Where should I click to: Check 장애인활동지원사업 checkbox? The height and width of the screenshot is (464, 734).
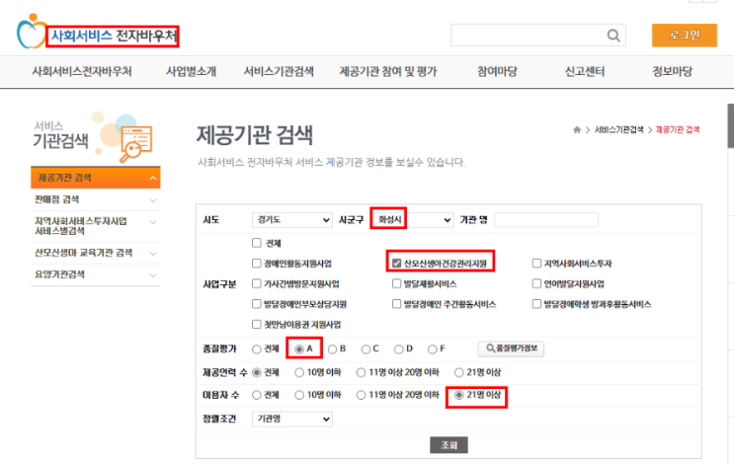pyautogui.click(x=257, y=264)
